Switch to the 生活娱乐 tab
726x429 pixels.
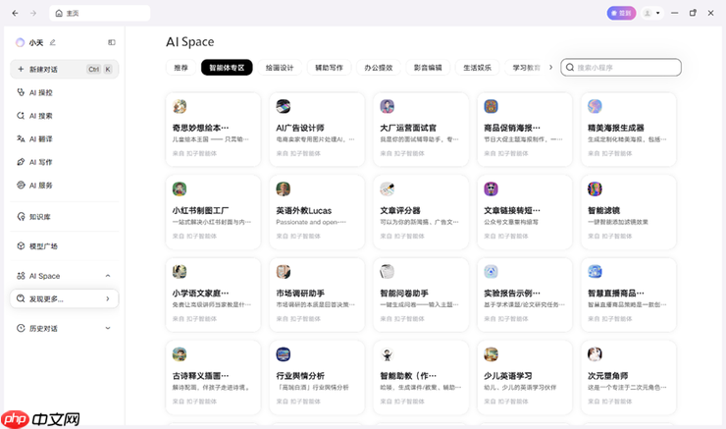tap(478, 68)
